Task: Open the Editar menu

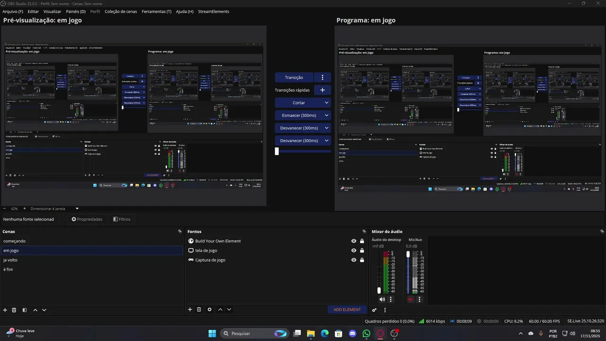Action: [x=33, y=11]
